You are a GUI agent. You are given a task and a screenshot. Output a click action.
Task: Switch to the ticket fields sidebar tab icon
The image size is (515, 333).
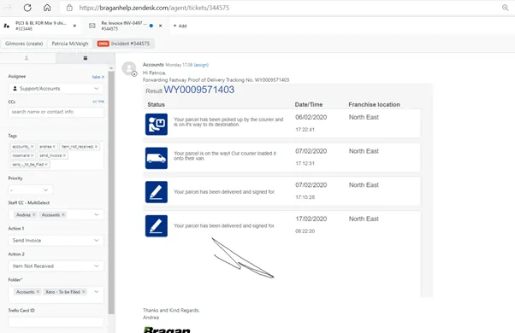(86, 58)
